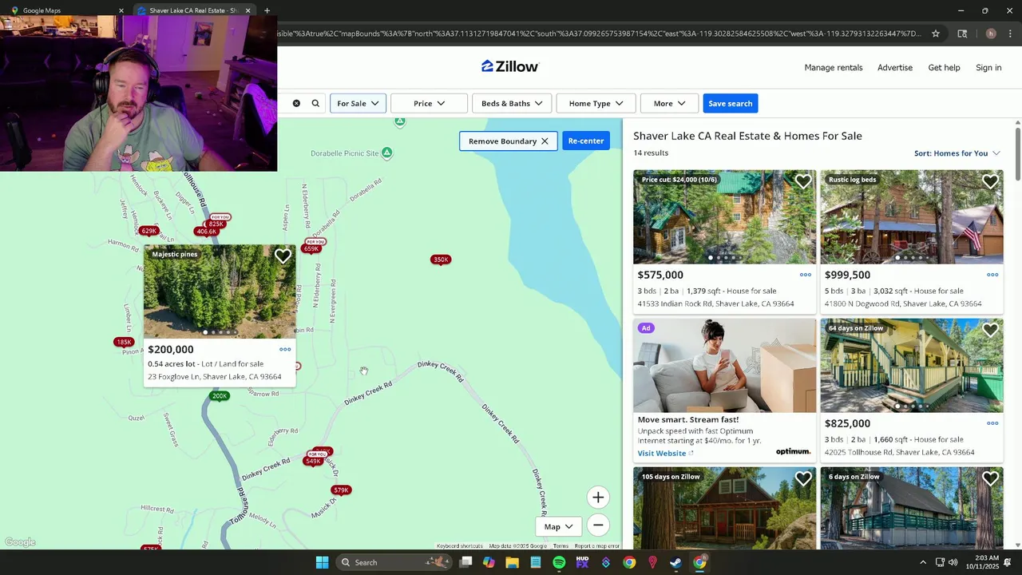Favorite the $999,500 Dogwood Rd listing heart
This screenshot has height=575, width=1022.
[x=990, y=182]
